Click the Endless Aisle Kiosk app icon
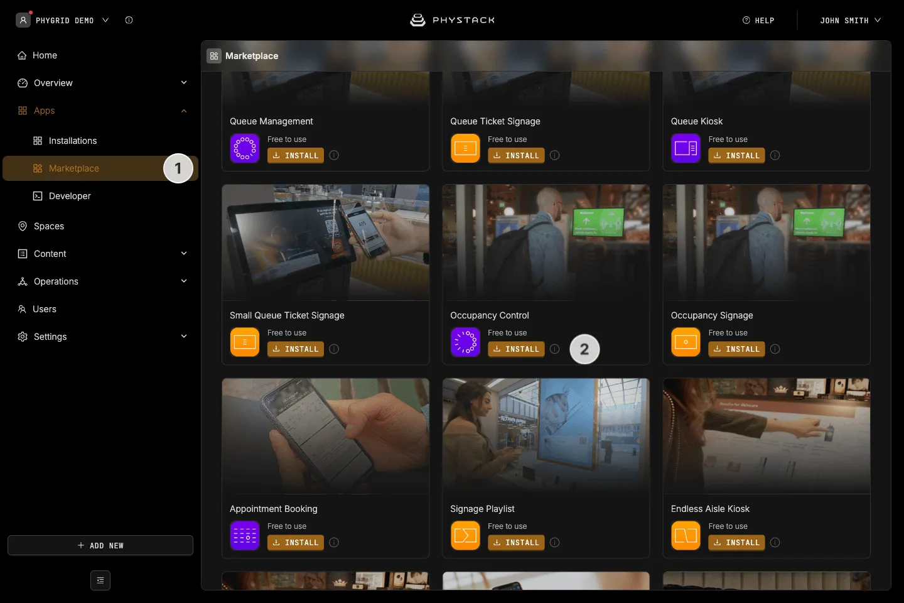 pos(686,536)
